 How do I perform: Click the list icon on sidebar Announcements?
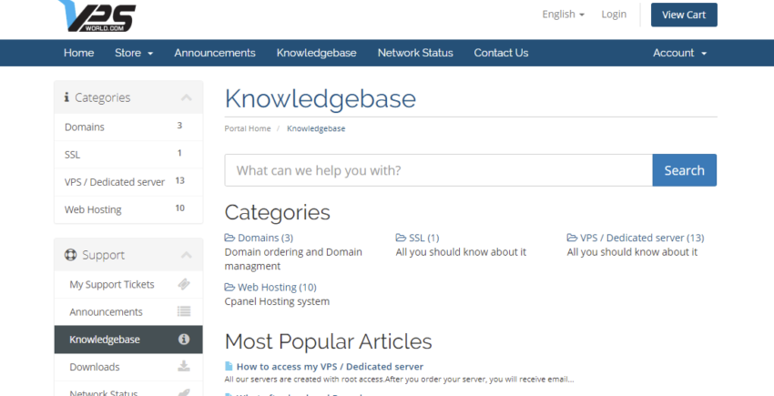coord(184,311)
